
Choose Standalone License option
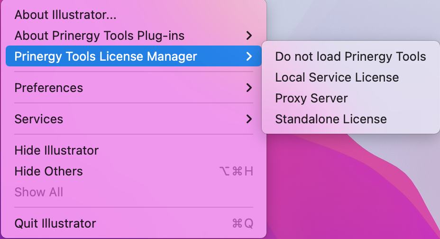(331, 119)
